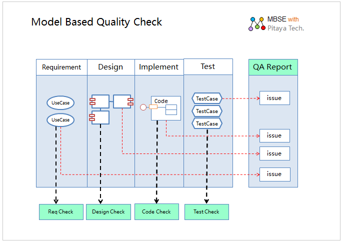
Task: Click the small table shape inside Code
Action: click(x=171, y=109)
